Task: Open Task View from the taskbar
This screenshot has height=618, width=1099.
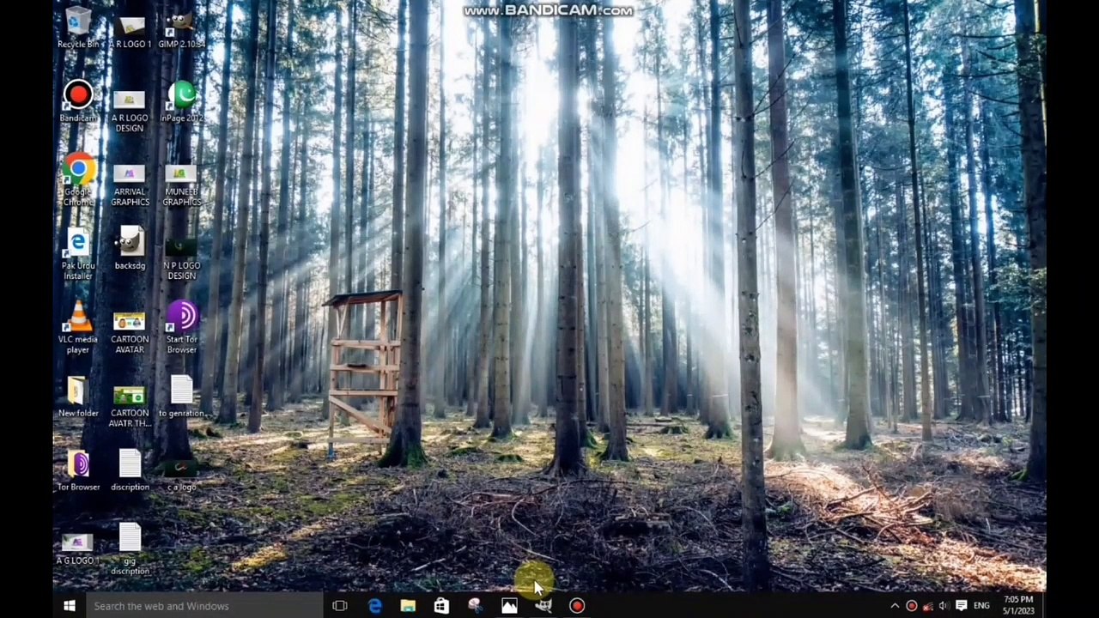Action: tap(340, 606)
